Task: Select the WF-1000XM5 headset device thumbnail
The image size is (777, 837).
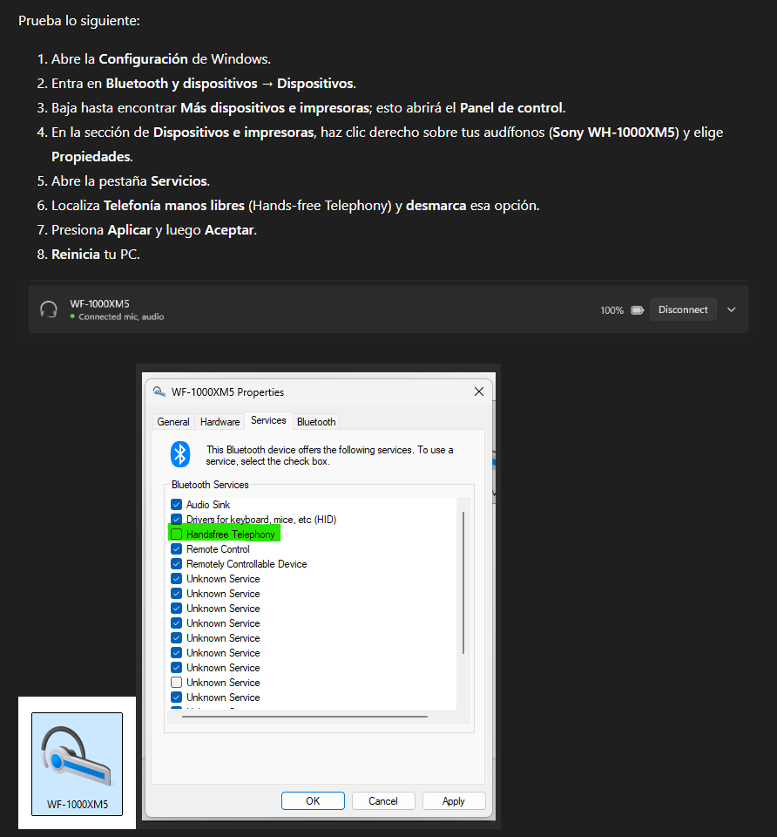Action: tap(77, 764)
